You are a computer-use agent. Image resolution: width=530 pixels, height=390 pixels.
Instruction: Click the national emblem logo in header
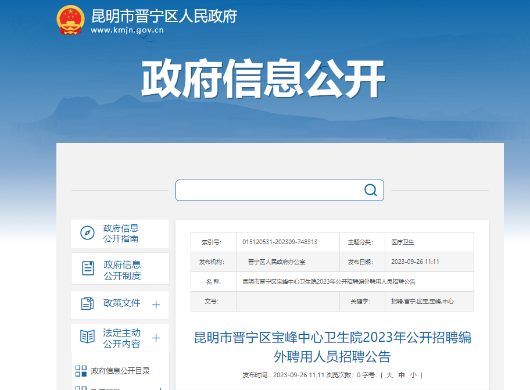click(x=70, y=20)
